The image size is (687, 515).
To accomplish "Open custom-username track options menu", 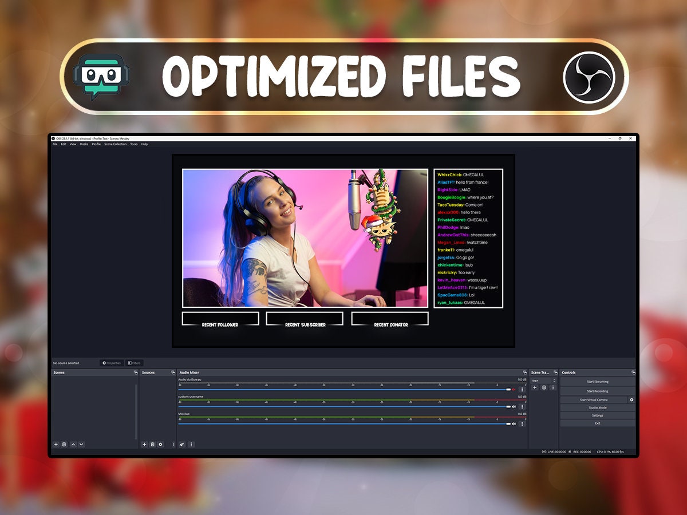I will (x=522, y=407).
